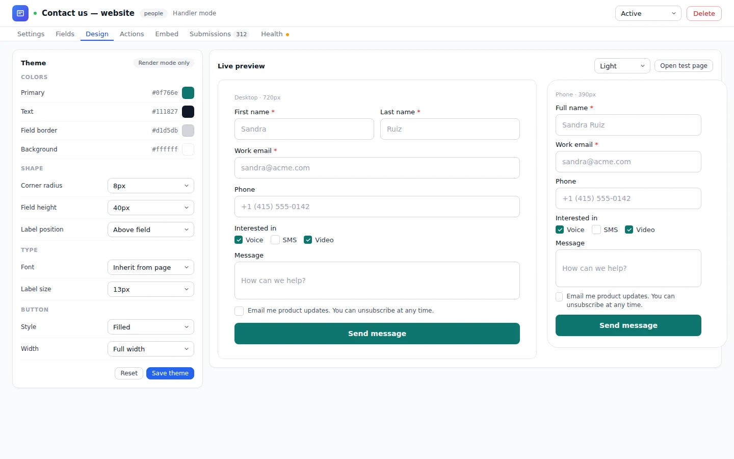The height and width of the screenshot is (459, 734).
Task: Click the Field border color swatch
Action: pos(188,131)
